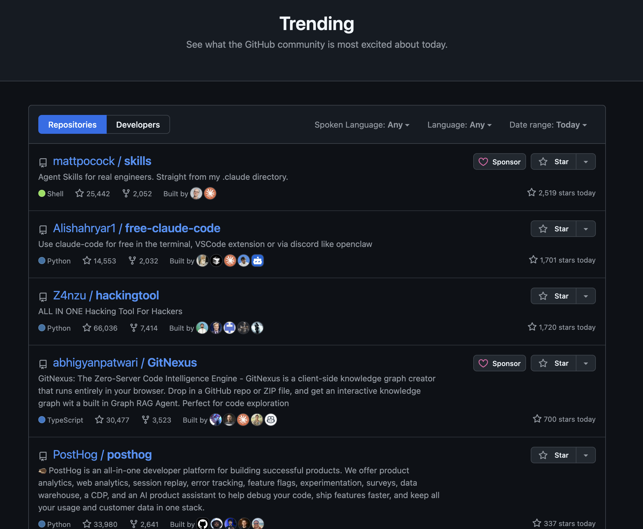Viewport: 643px width, 529px height.
Task: Click the orange Claude avatar for free-claude-code
Action: [230, 261]
